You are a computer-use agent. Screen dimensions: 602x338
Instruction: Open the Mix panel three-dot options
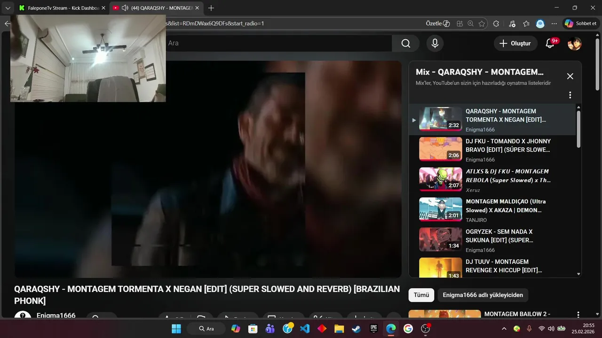pos(570,95)
